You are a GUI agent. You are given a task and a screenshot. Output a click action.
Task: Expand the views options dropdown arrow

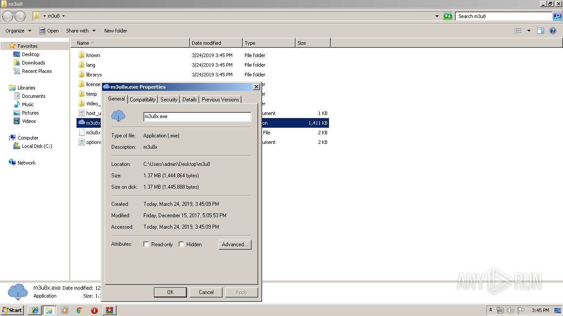click(529, 31)
